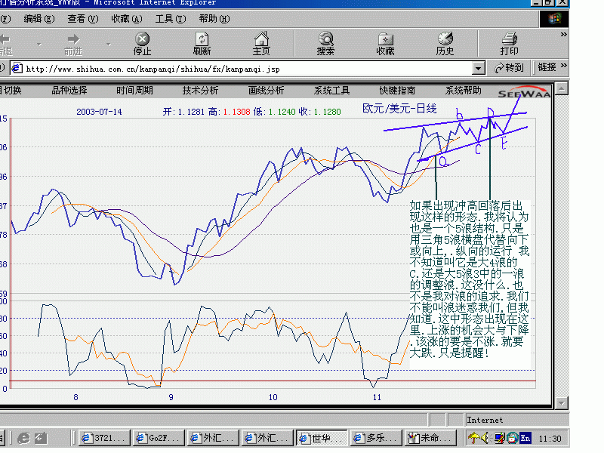Open the Favorites (收藏) menu
Viewport: 604px width, 453px height.
pos(127,19)
